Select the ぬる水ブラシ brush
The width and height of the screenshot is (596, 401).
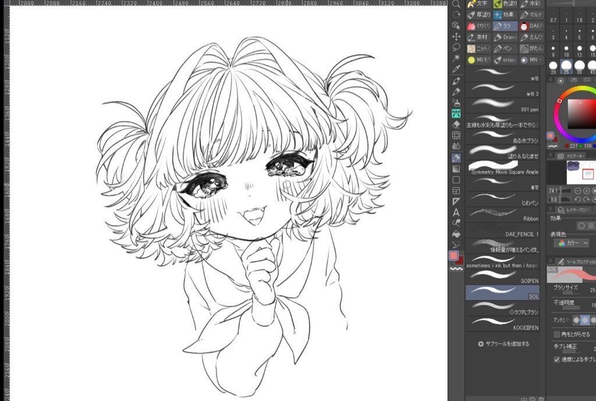point(502,136)
